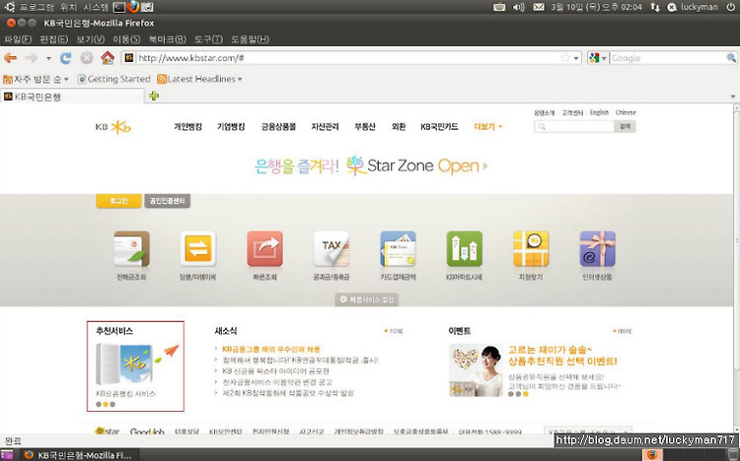Click the stop loading icon
Image resolution: width=740 pixels, height=461 pixels.
pyautogui.click(x=87, y=58)
